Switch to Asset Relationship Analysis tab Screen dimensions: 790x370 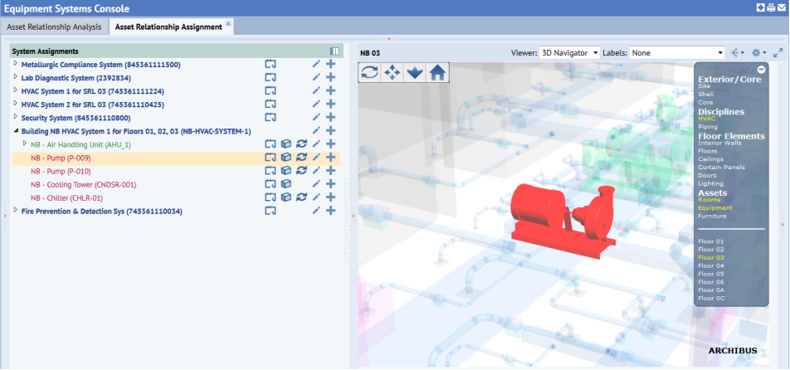pos(54,27)
